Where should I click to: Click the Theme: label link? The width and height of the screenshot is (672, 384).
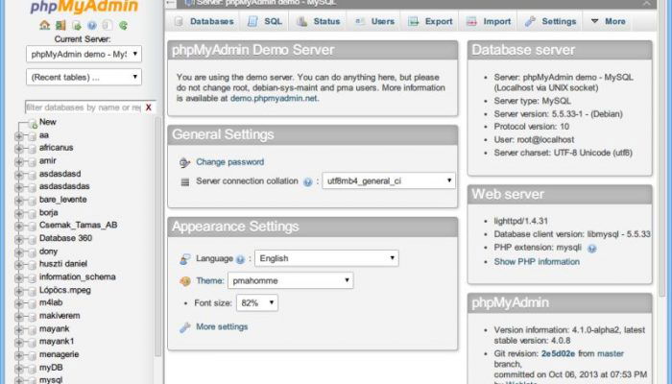pyautogui.click(x=210, y=280)
